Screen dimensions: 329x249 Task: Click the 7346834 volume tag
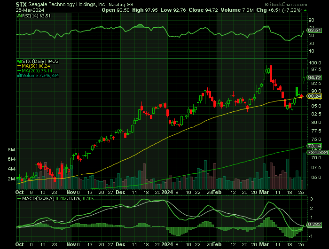[x=318, y=152]
